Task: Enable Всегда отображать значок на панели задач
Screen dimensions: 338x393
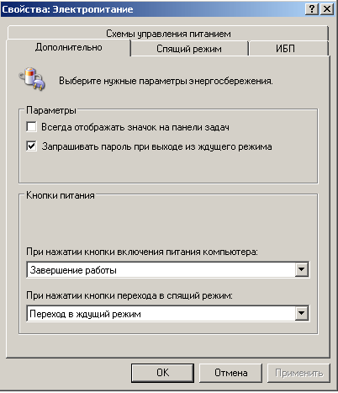Action: click(x=31, y=127)
